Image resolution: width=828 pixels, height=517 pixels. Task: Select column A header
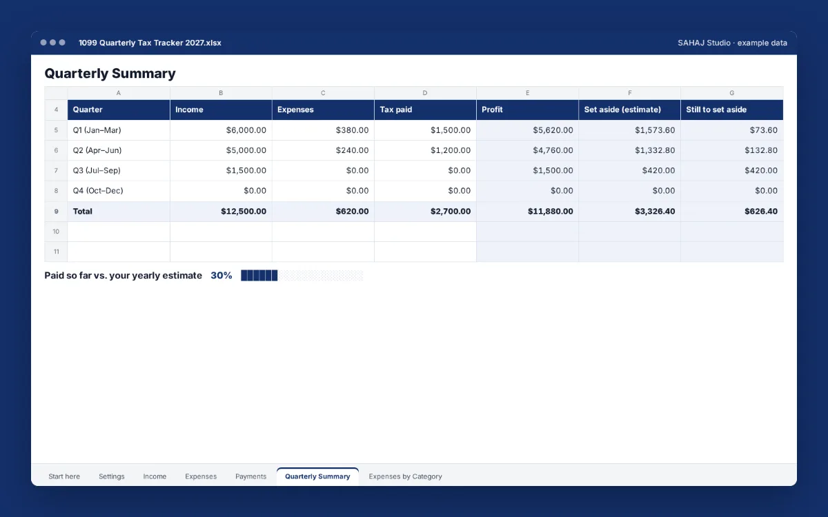pos(119,93)
